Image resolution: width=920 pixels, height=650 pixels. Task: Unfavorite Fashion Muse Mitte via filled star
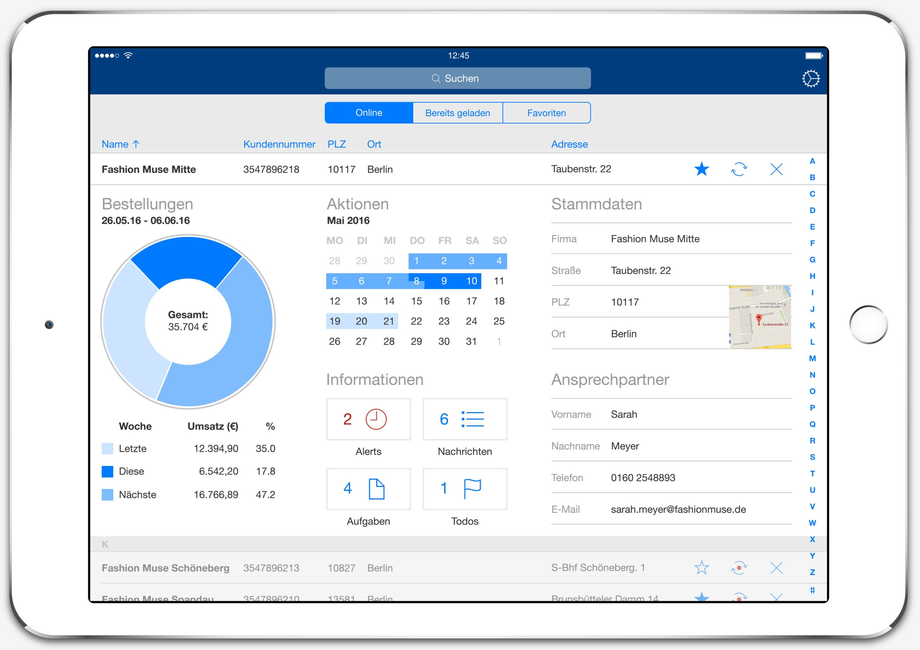[x=701, y=169]
